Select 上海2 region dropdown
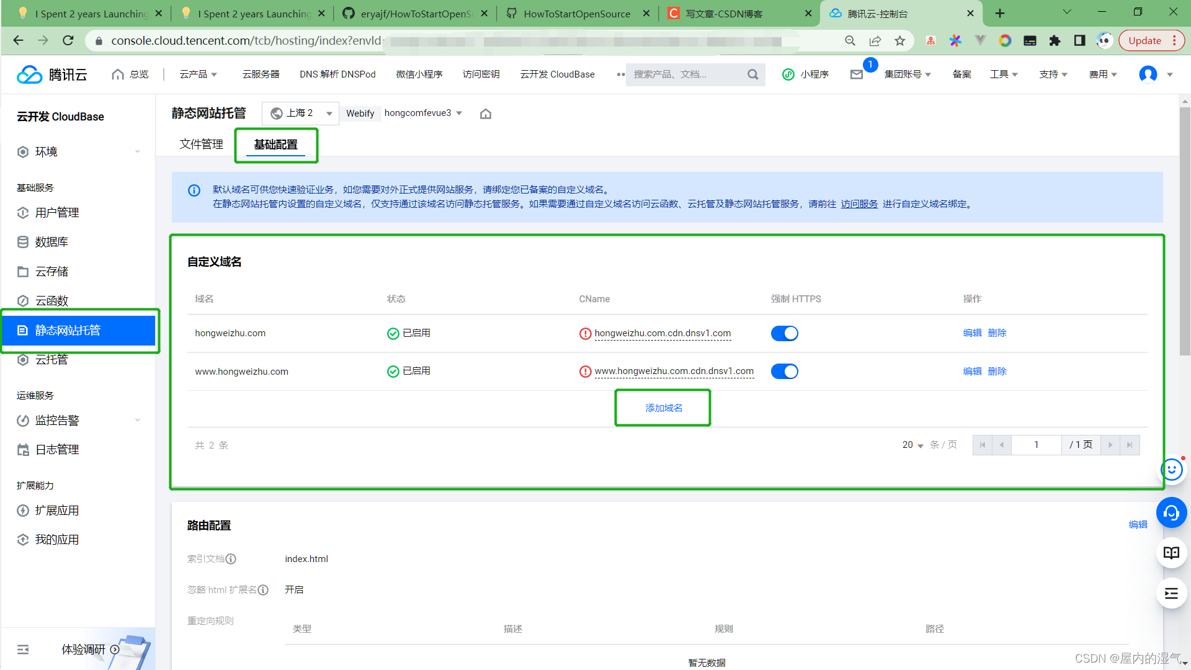The height and width of the screenshot is (670, 1191). (300, 113)
